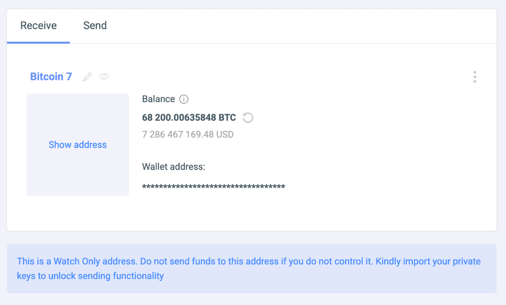This screenshot has height=305, width=506.
Task: Click the pencil icon to rename Bitcoin 7
Action: click(87, 77)
